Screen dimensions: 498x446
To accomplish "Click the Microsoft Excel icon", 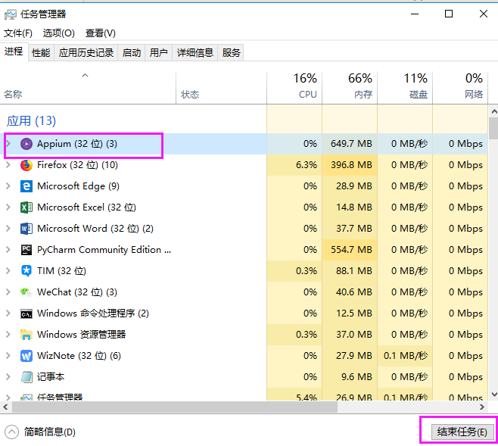I will (x=26, y=207).
